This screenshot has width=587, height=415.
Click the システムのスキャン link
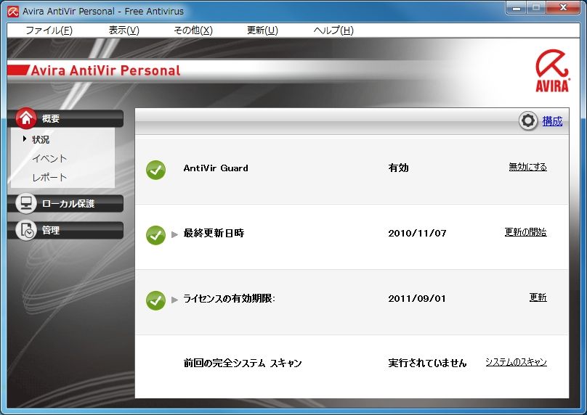517,362
